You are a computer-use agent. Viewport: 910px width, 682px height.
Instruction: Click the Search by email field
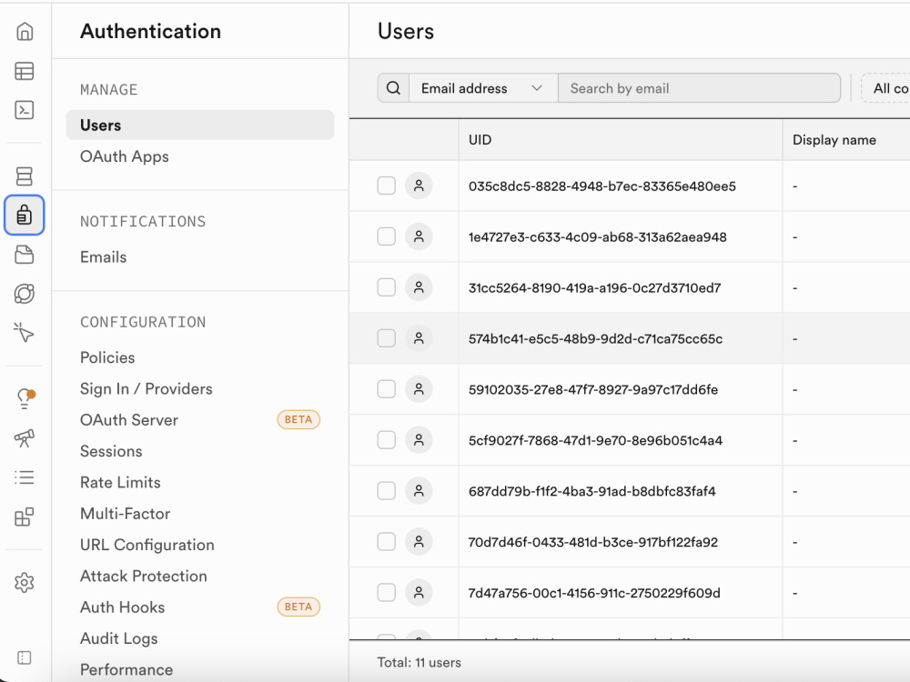pyautogui.click(x=699, y=88)
